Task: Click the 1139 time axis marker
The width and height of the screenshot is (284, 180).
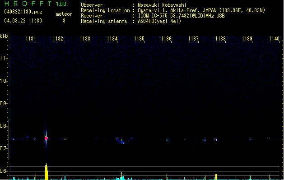Action: 247,38
